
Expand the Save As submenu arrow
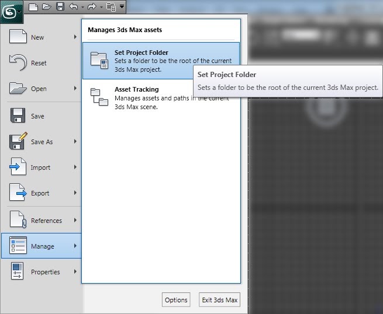[75, 141]
